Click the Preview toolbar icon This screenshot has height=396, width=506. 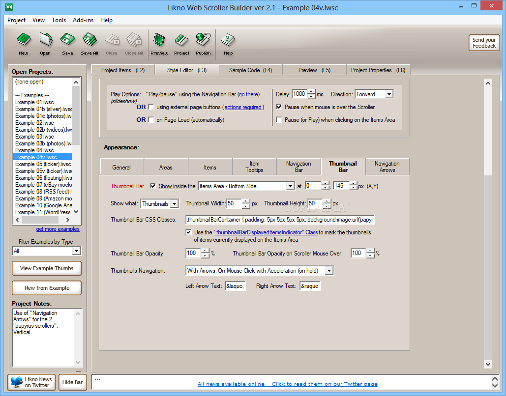159,39
